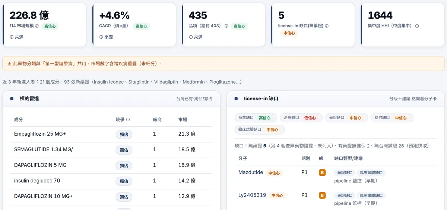Screen dimensions: 447x210
Task: Click the 標的雷達 panel title
Action: (x=29, y=99)
